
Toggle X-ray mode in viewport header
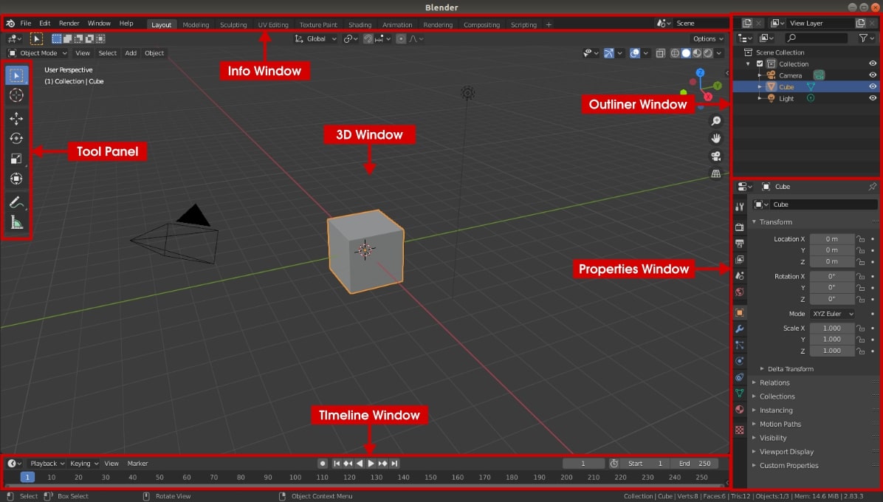point(661,53)
